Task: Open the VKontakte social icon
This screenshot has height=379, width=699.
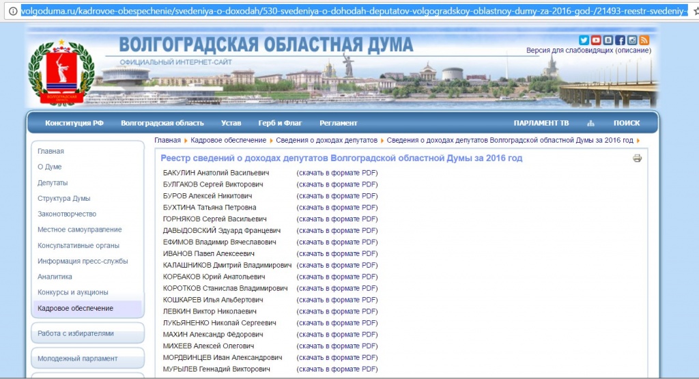Action: click(608, 40)
